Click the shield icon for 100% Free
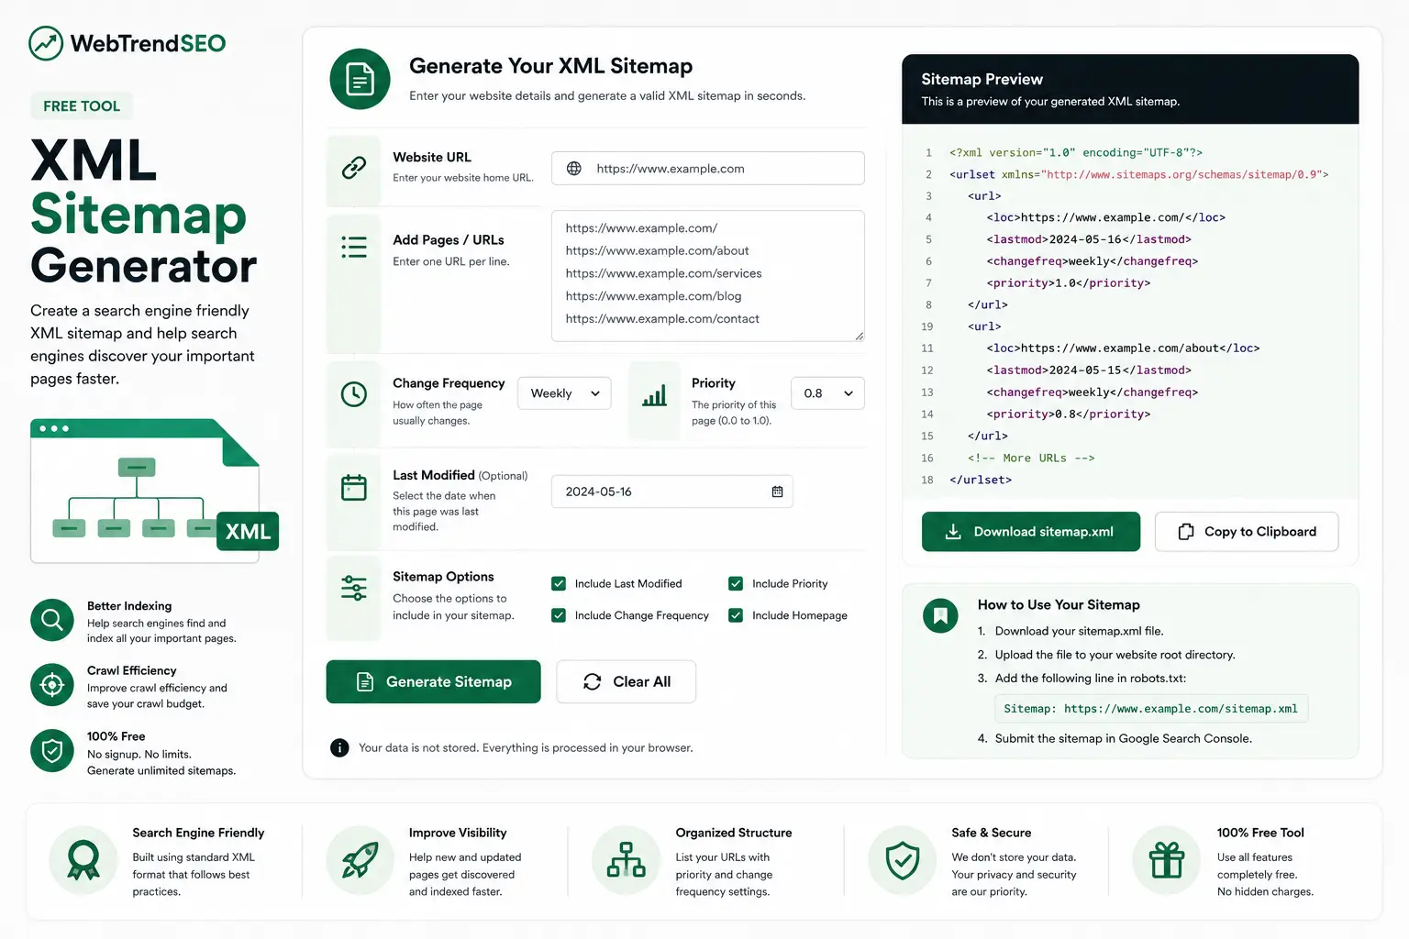 (x=52, y=751)
